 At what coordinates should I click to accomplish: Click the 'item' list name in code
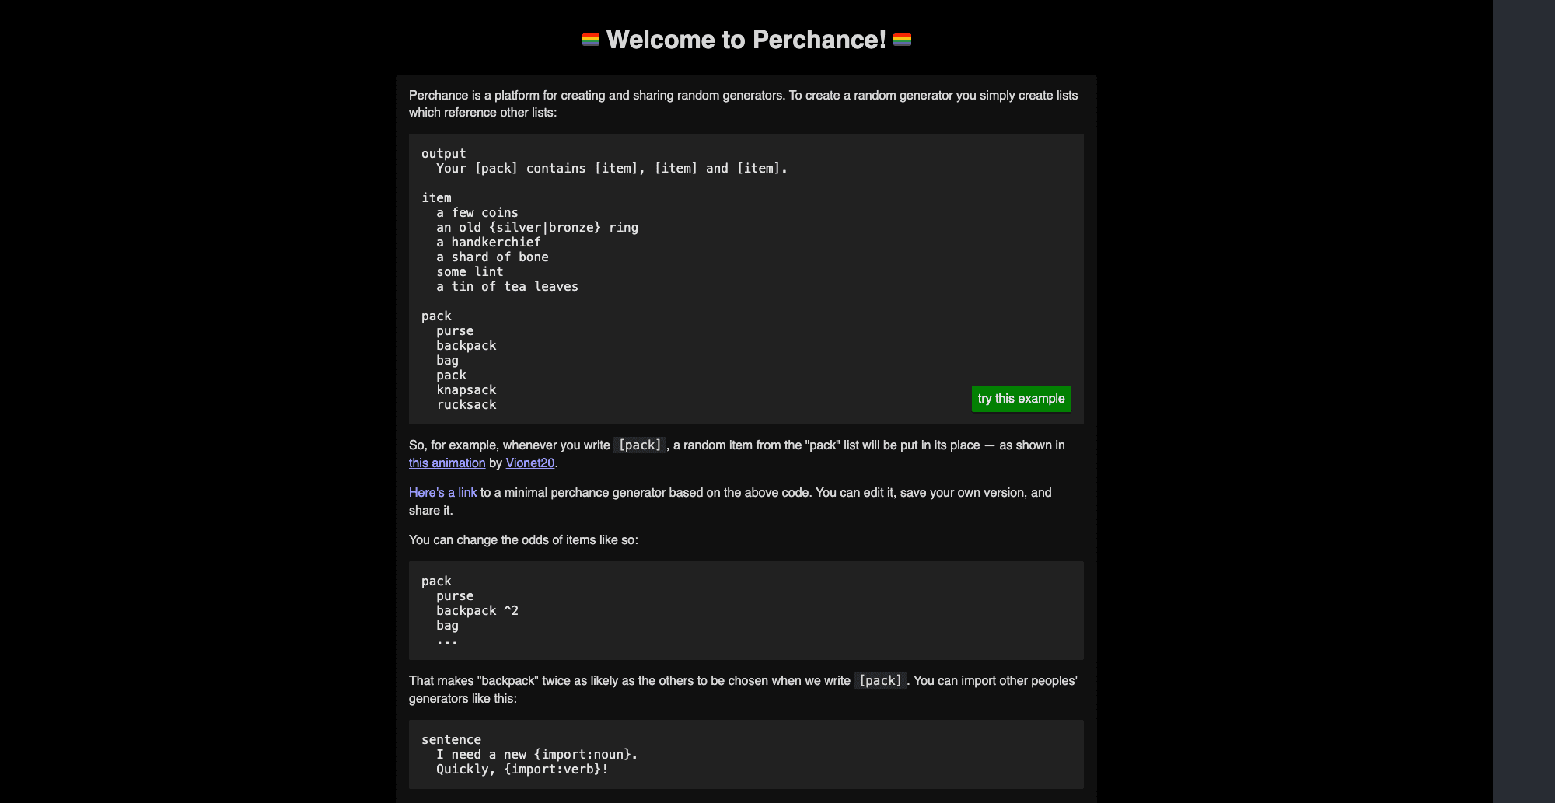pos(436,198)
